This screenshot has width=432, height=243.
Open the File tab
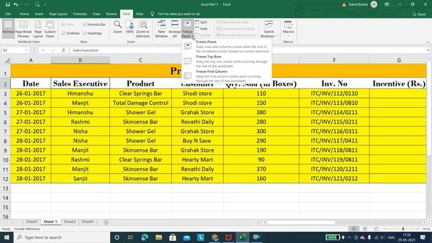tap(8, 13)
